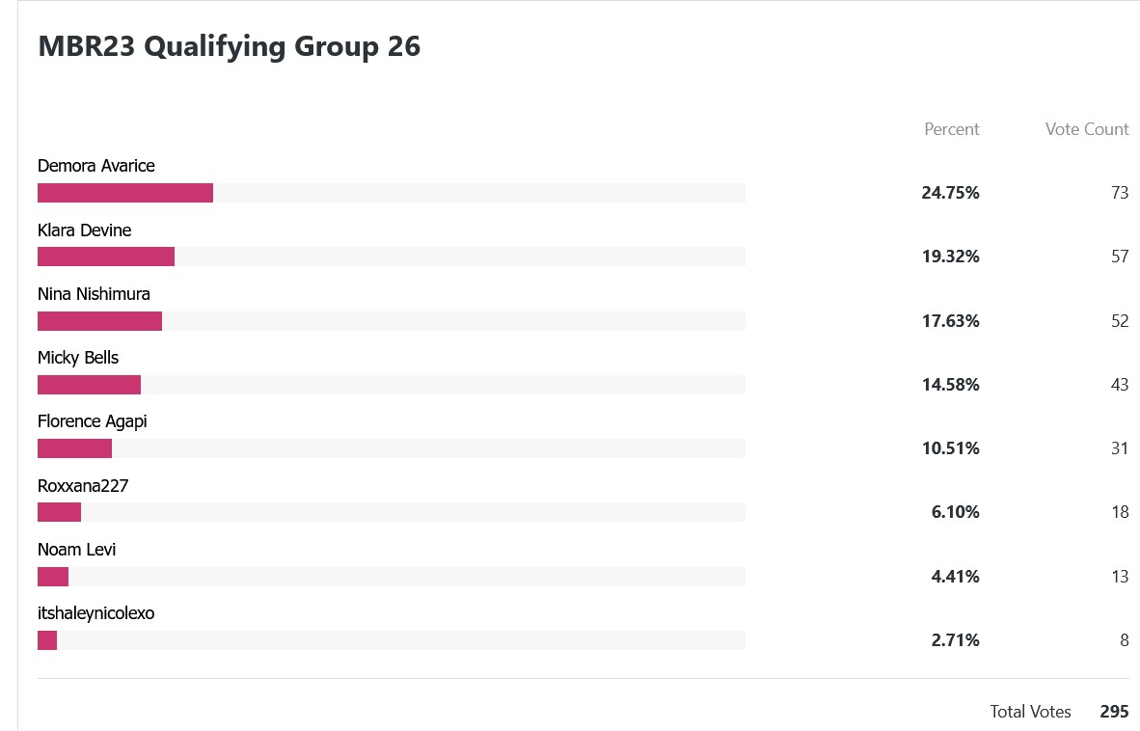Click the Klara Devine name label

[x=84, y=230]
